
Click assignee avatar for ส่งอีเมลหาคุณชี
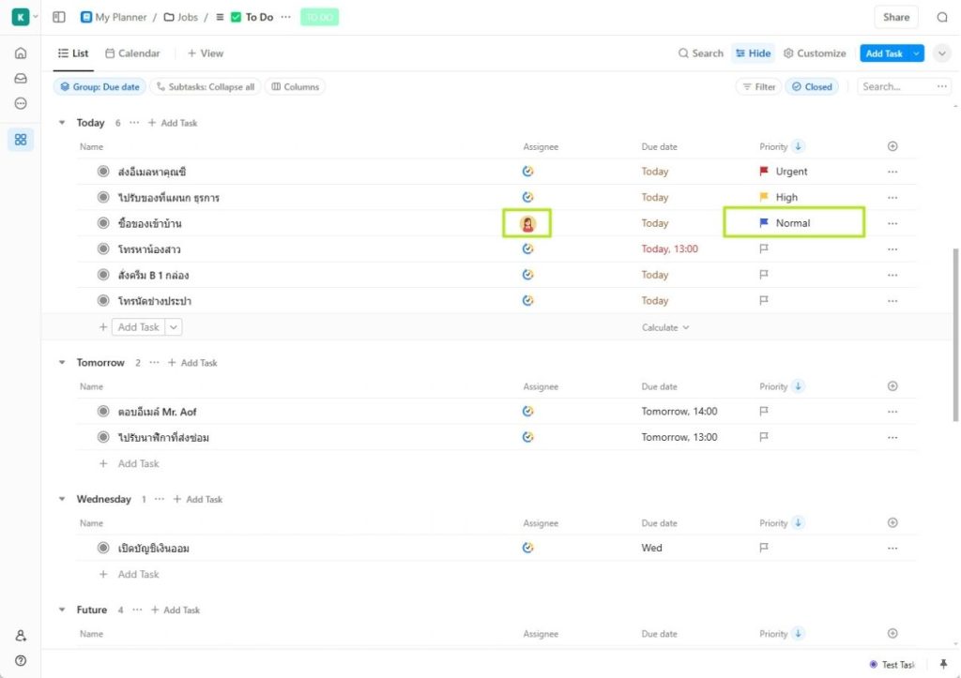point(527,172)
